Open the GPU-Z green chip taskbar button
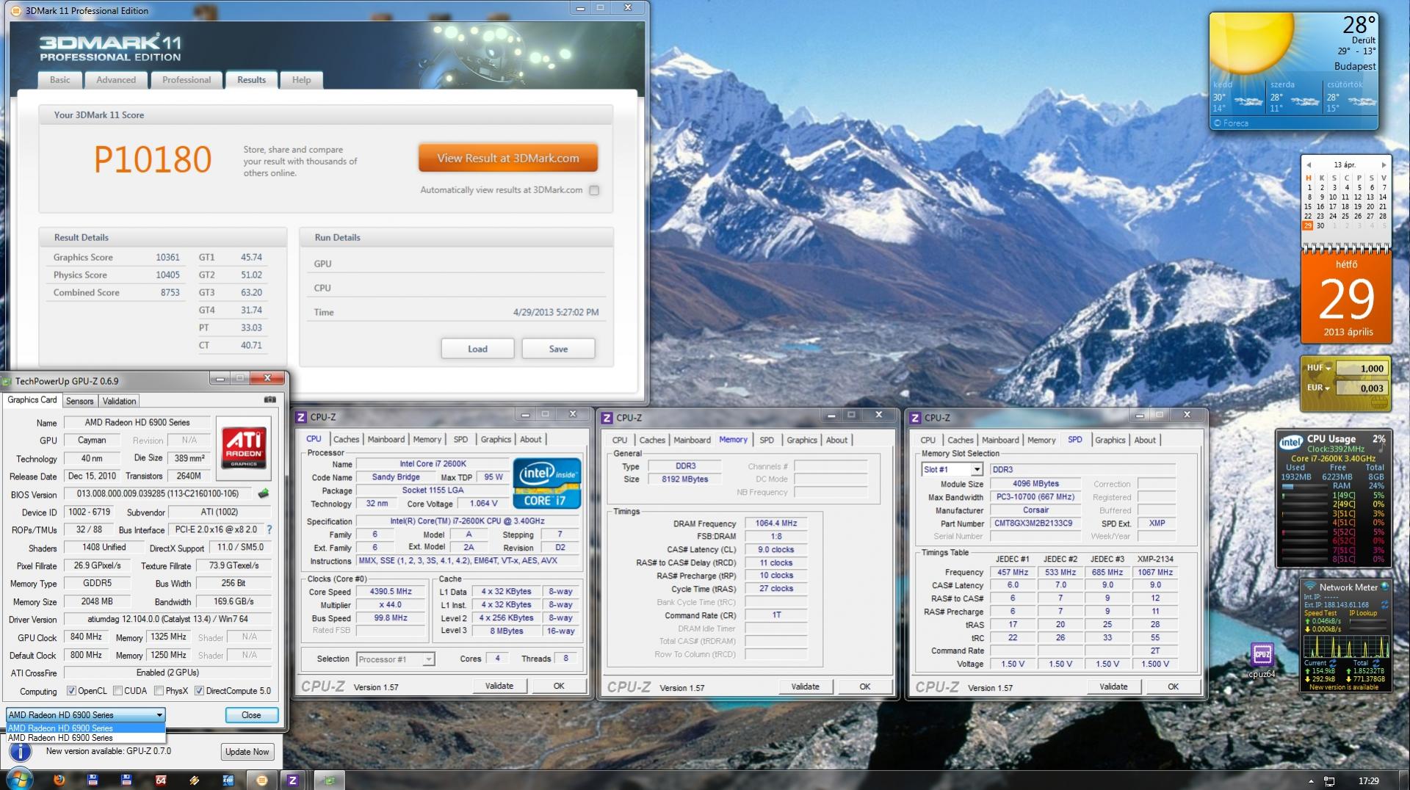Screen dimensions: 1410x790 tap(330, 780)
